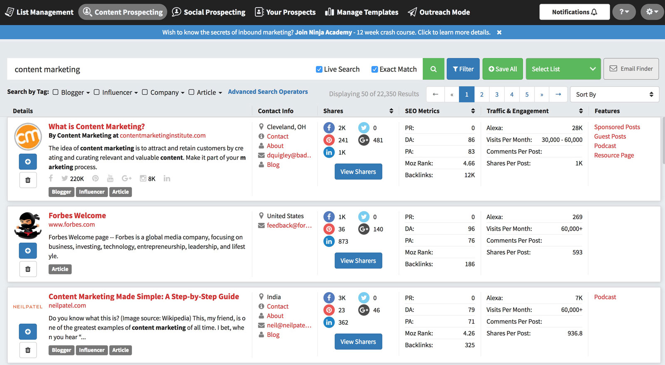Open the help question mark menu
665x365 pixels.
pyautogui.click(x=624, y=12)
